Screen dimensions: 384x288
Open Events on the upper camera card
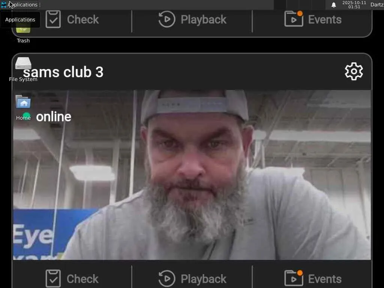[x=313, y=19]
